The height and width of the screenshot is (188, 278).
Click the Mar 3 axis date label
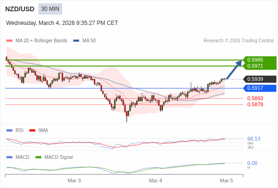74,180
